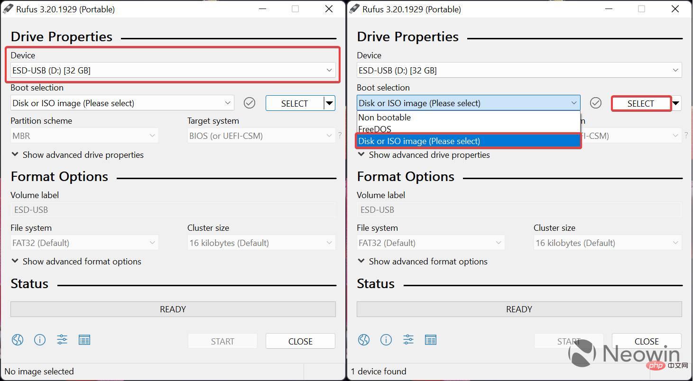Screen dimensions: 693x381
Task: Choose Non bootable from dropdown list
Action: point(468,117)
